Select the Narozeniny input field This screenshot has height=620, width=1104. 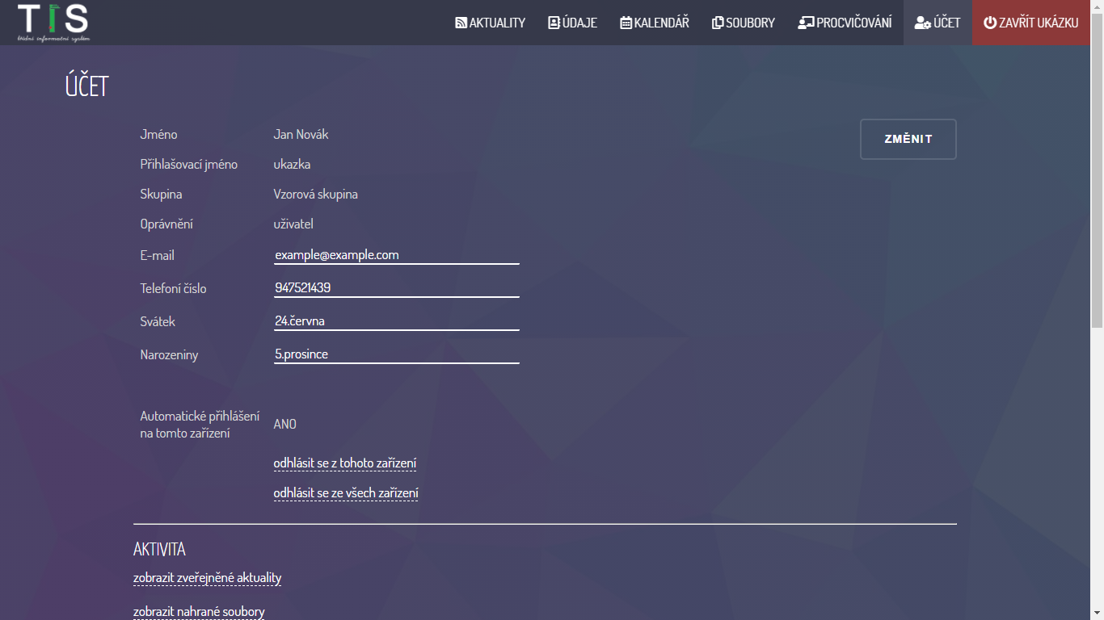point(396,354)
